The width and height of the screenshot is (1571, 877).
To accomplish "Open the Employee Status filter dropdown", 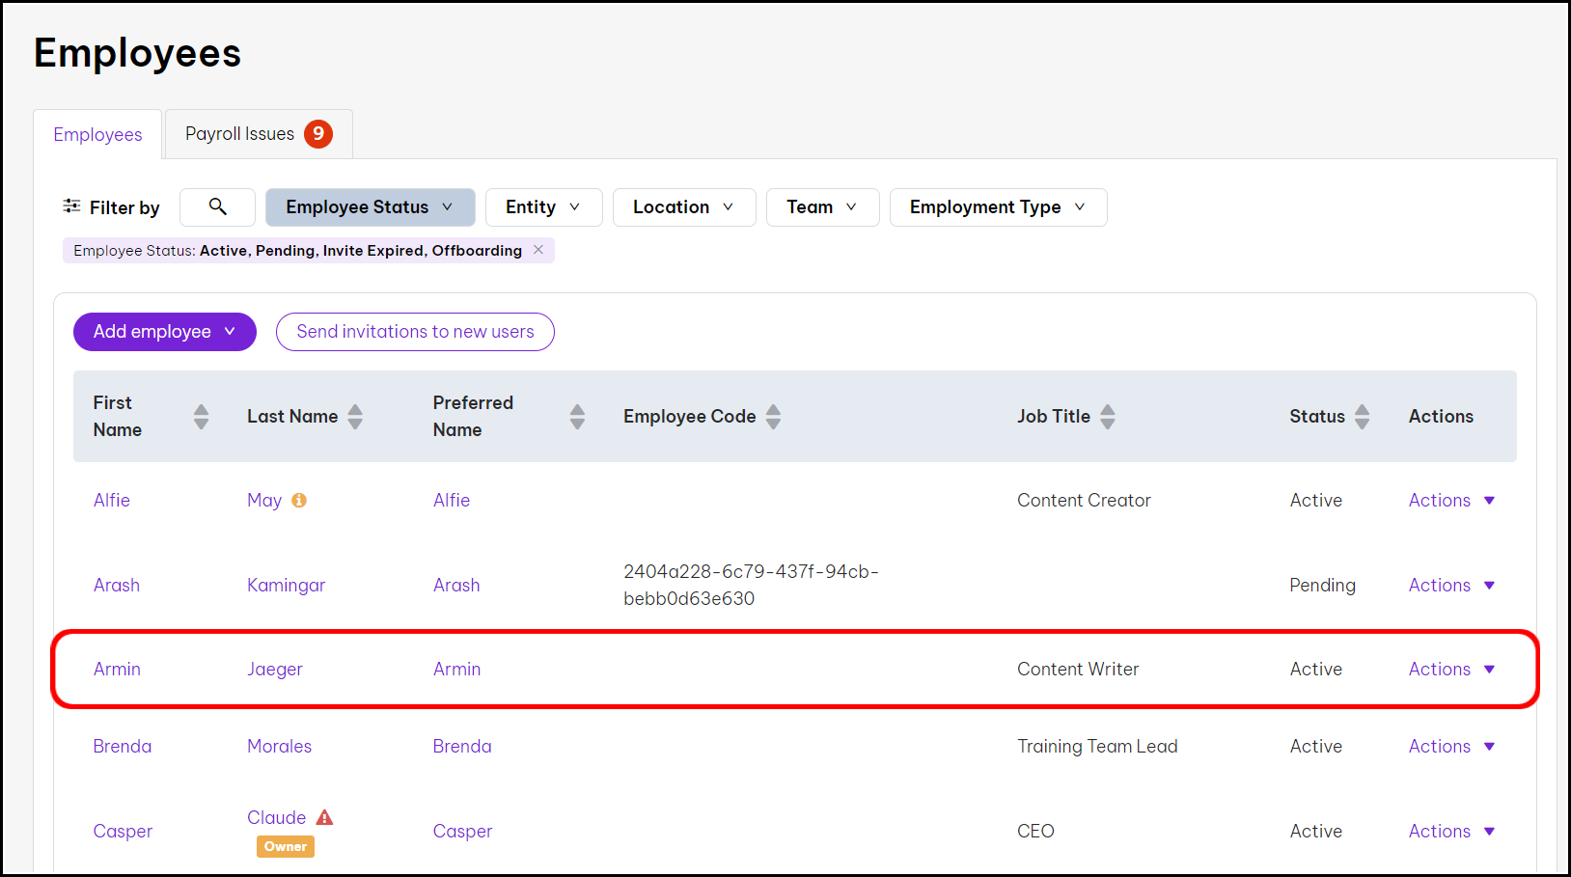I will click(370, 207).
